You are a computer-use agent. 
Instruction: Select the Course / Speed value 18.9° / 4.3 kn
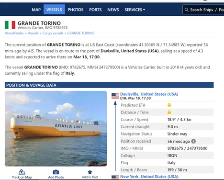[x=179, y=120]
